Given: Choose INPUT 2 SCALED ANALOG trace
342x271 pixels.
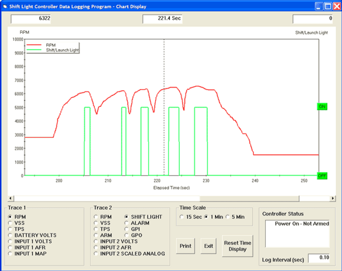Looking at the screenshot, I should [x=96, y=254].
